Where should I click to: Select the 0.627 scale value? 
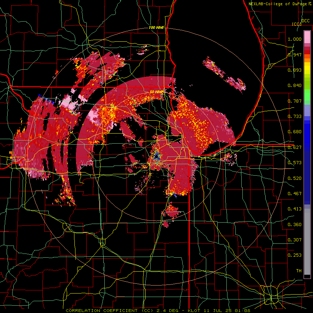pyautogui.click(x=295, y=147)
